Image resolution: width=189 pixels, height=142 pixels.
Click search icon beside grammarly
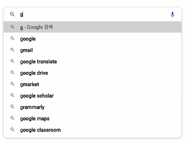click(13, 107)
